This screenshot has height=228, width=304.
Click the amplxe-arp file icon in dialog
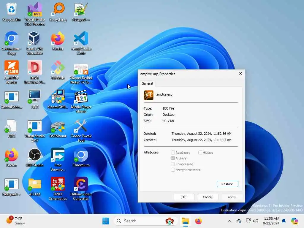(149, 95)
